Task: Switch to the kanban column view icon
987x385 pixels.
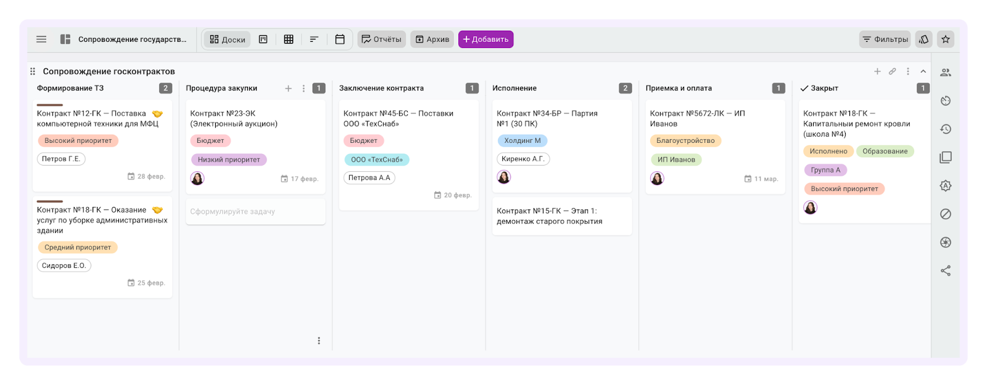Action: click(x=263, y=39)
